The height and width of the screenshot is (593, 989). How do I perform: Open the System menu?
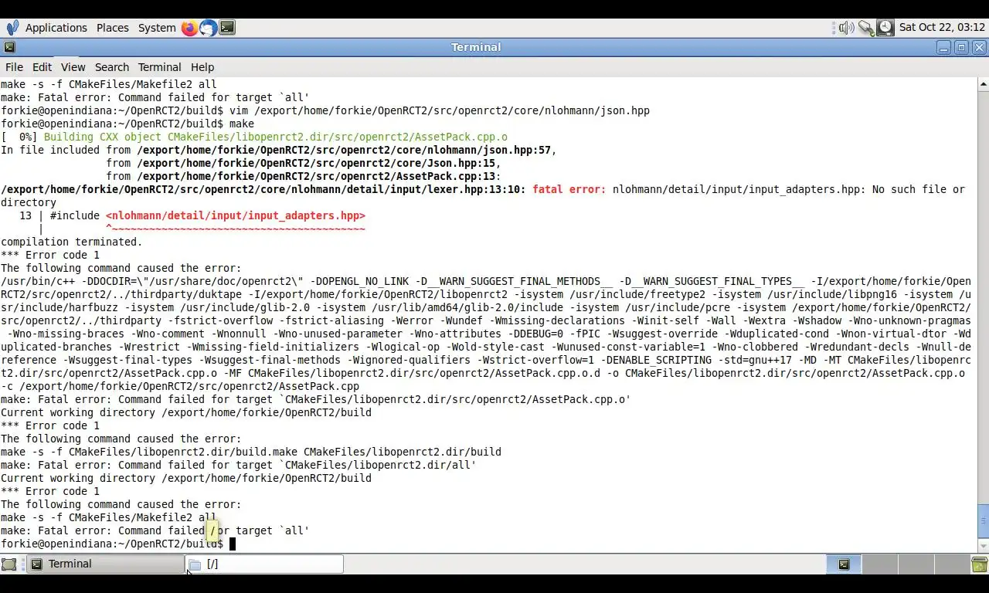[x=157, y=28]
